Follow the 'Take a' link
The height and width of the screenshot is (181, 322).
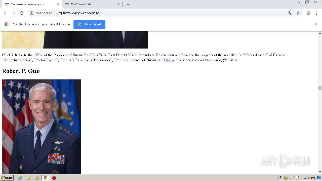(x=169, y=60)
